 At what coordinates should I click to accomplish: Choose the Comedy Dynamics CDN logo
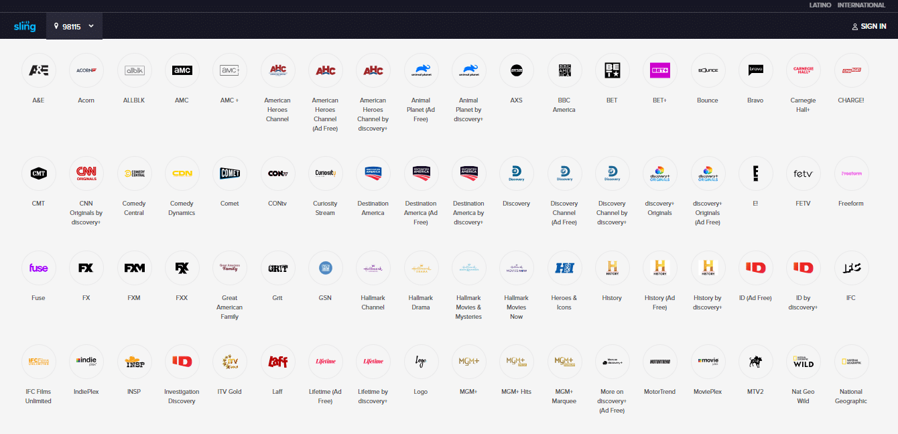pyautogui.click(x=182, y=173)
